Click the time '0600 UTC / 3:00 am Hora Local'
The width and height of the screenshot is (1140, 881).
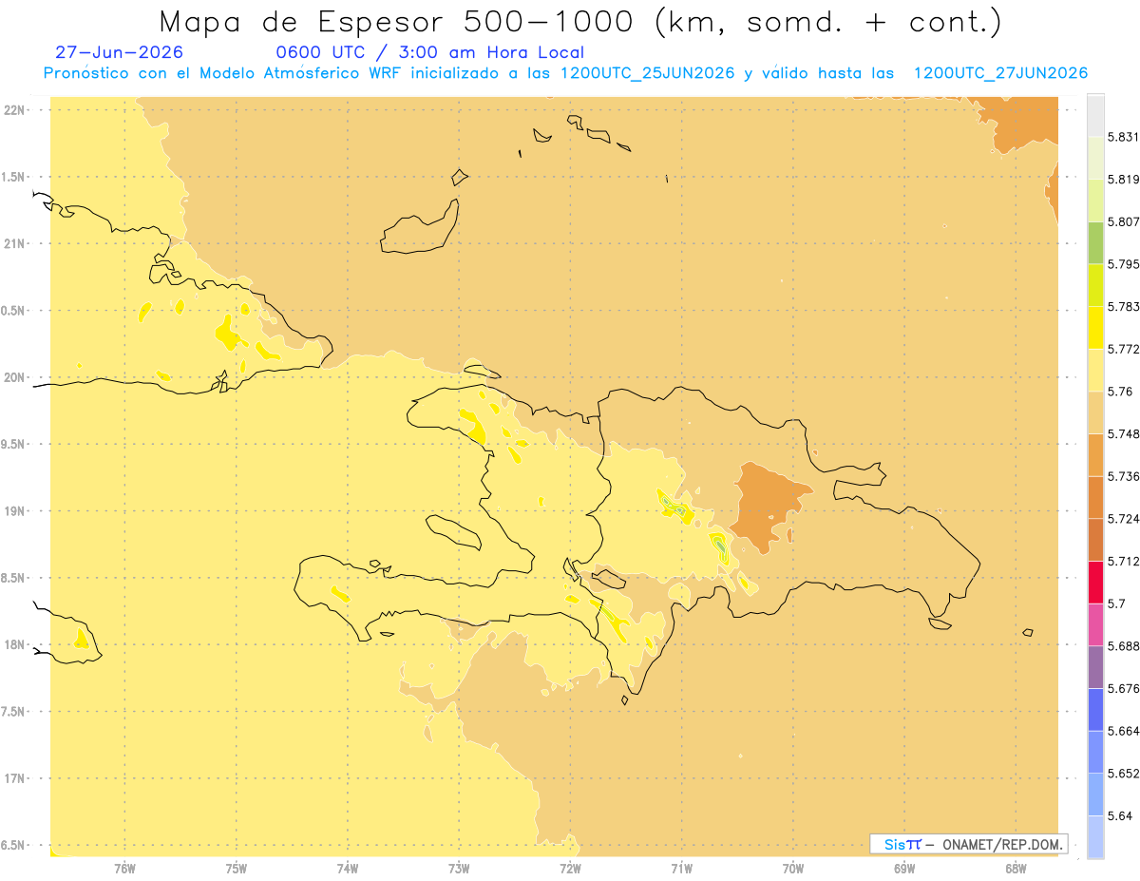click(x=429, y=52)
